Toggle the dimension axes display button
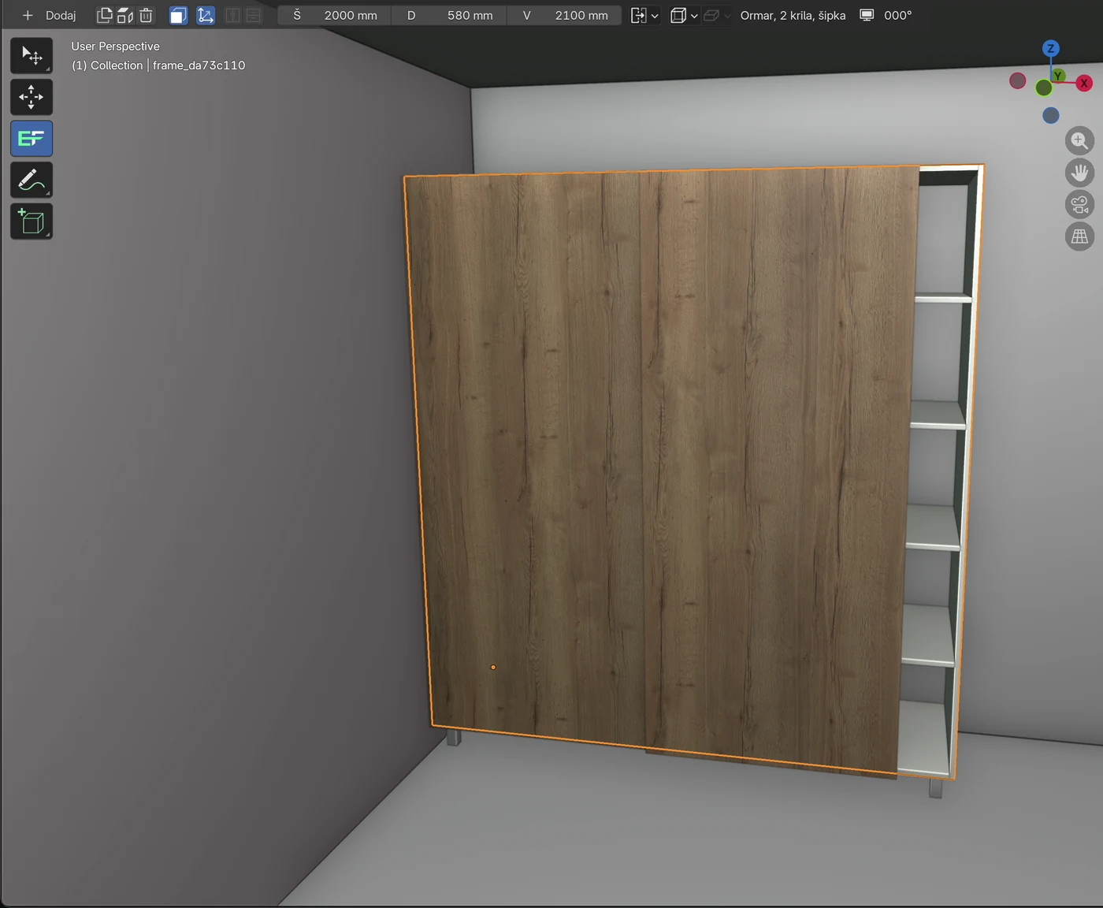Image resolution: width=1103 pixels, height=908 pixels. (206, 15)
